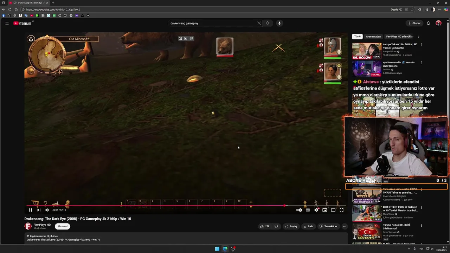
Task: Select the Tümü filter chip
Action: [357, 37]
